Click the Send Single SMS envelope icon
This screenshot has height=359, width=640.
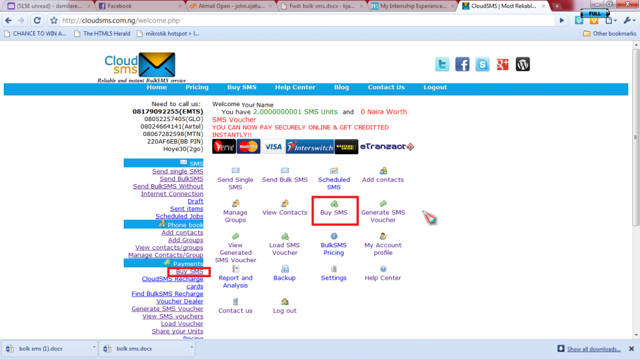point(236,170)
